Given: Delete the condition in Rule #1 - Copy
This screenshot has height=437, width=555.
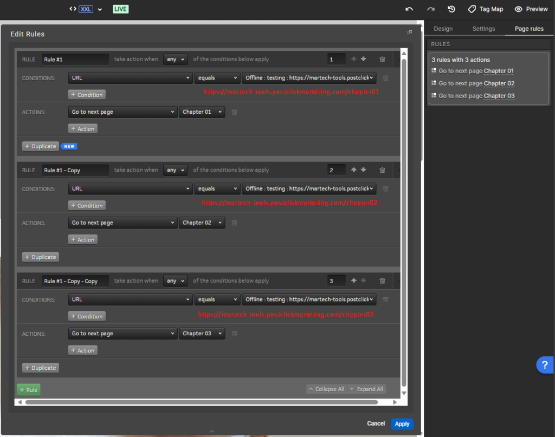Looking at the screenshot, I should point(386,189).
